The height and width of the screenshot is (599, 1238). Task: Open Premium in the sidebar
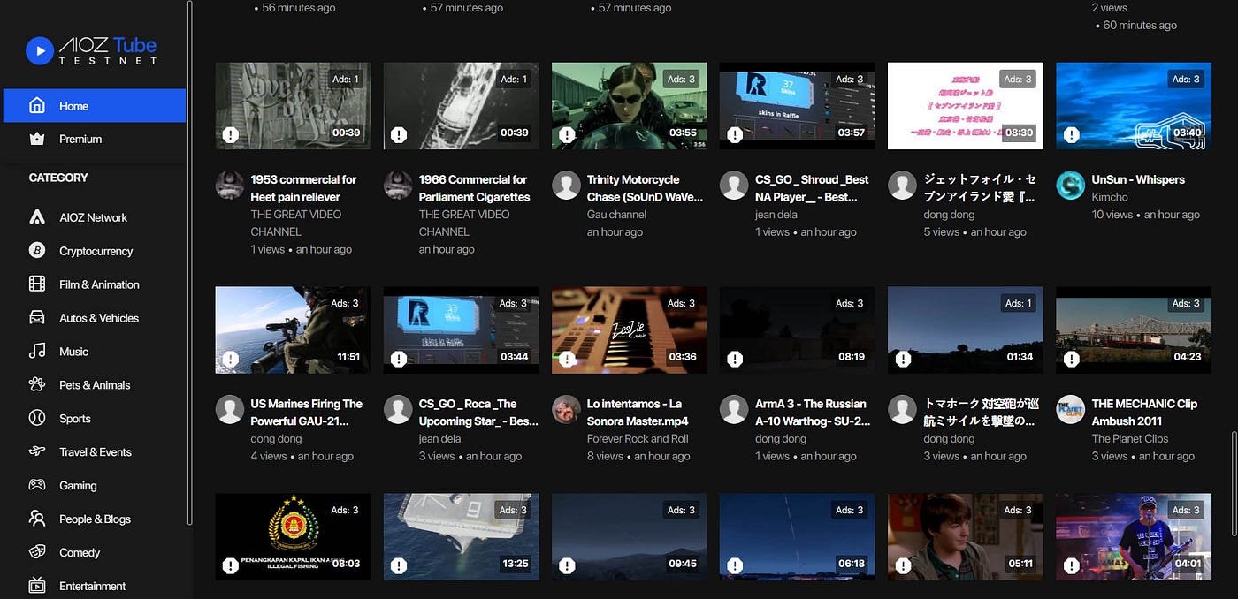tap(95, 139)
